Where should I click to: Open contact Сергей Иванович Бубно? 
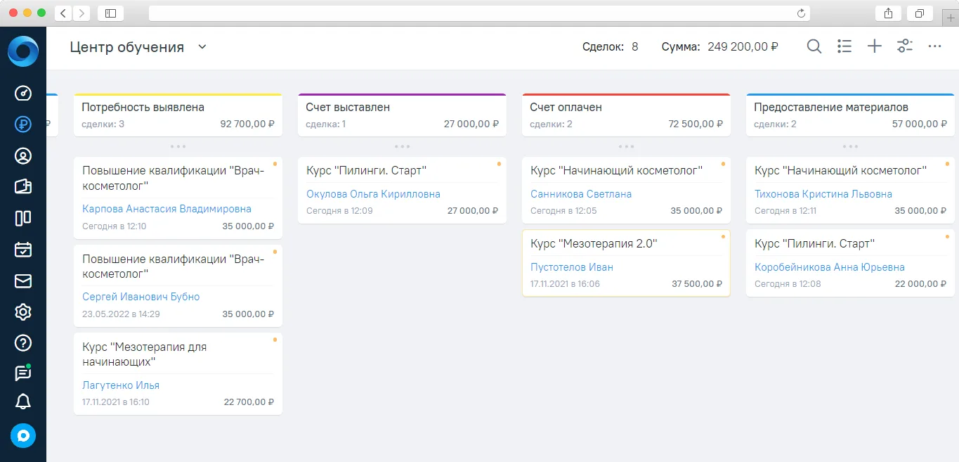(x=141, y=297)
